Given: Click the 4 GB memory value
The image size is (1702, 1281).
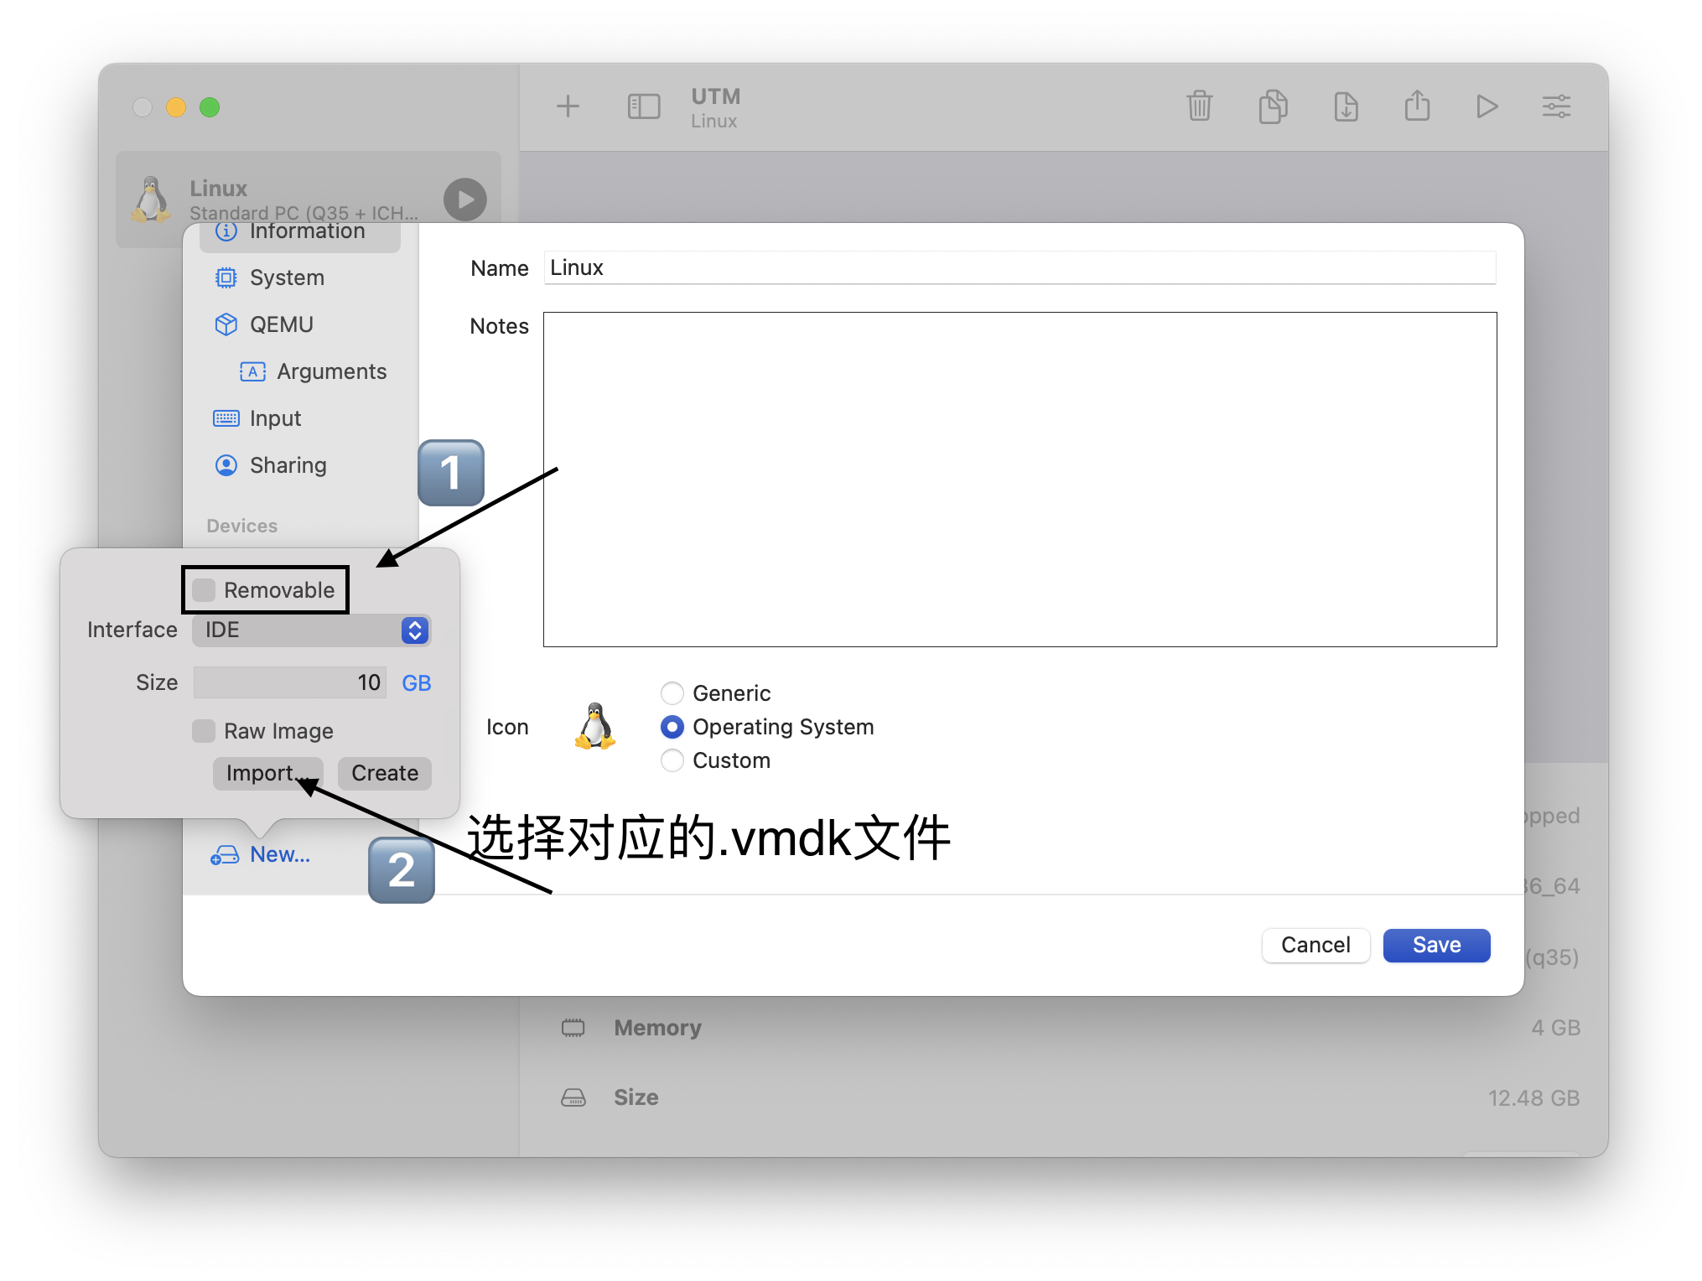Looking at the screenshot, I should [x=1555, y=1028].
